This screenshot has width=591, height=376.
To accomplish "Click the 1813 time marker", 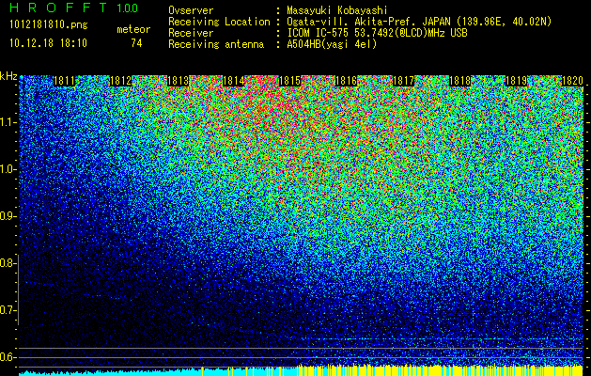I will (x=178, y=81).
